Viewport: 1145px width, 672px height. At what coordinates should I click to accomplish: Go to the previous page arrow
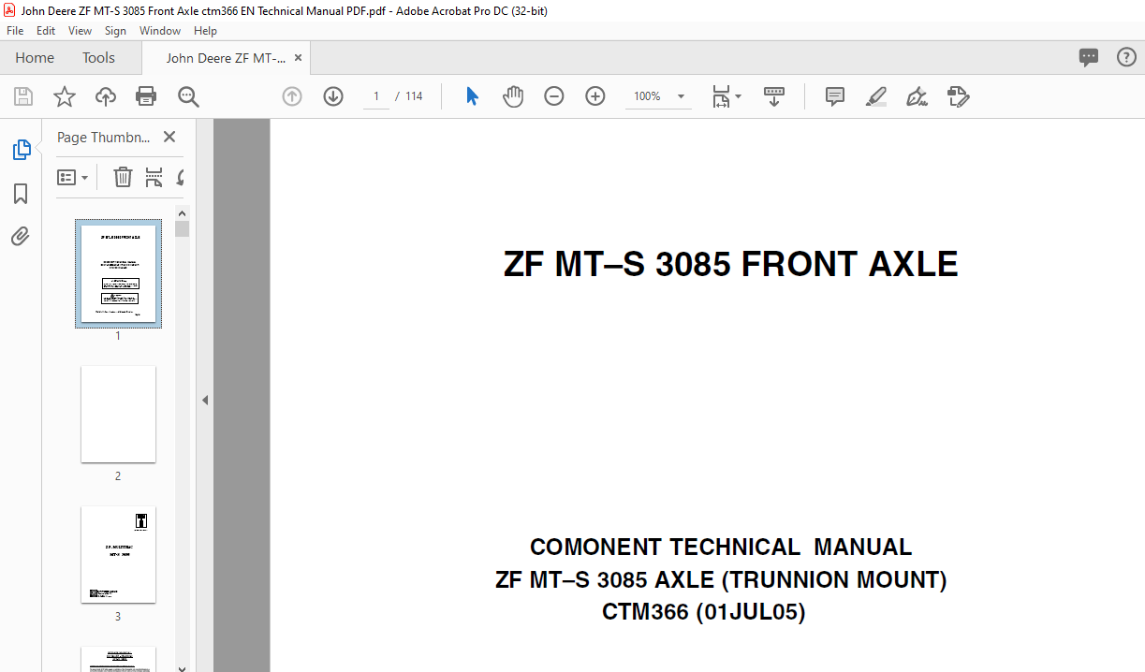click(292, 96)
